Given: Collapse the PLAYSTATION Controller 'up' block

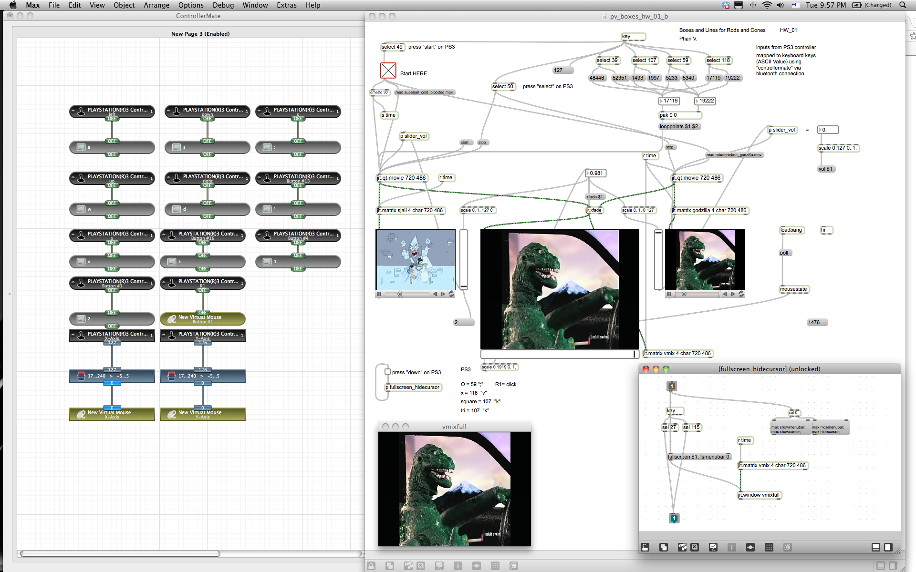Looking at the screenshot, I should pyautogui.click(x=73, y=178).
